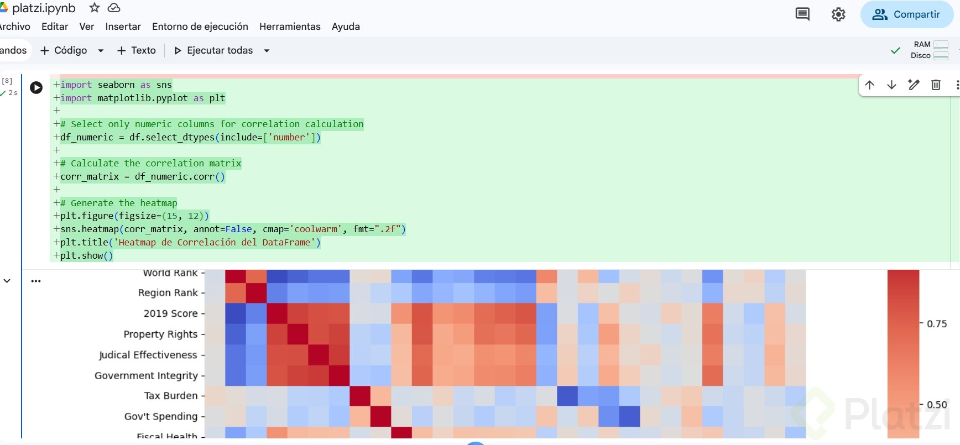Open notebook settings gear
960x445 pixels.
(x=838, y=14)
